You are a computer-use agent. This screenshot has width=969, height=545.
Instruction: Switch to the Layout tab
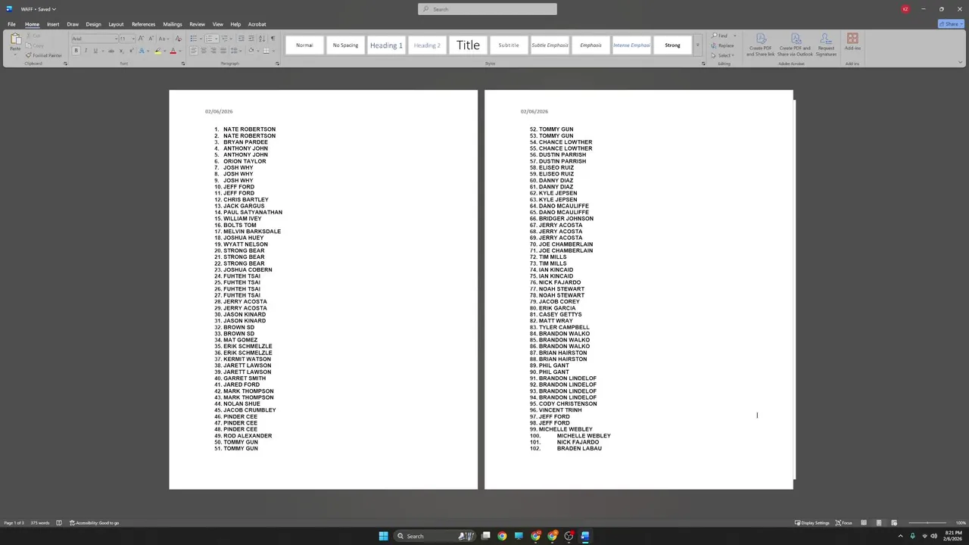coord(116,24)
